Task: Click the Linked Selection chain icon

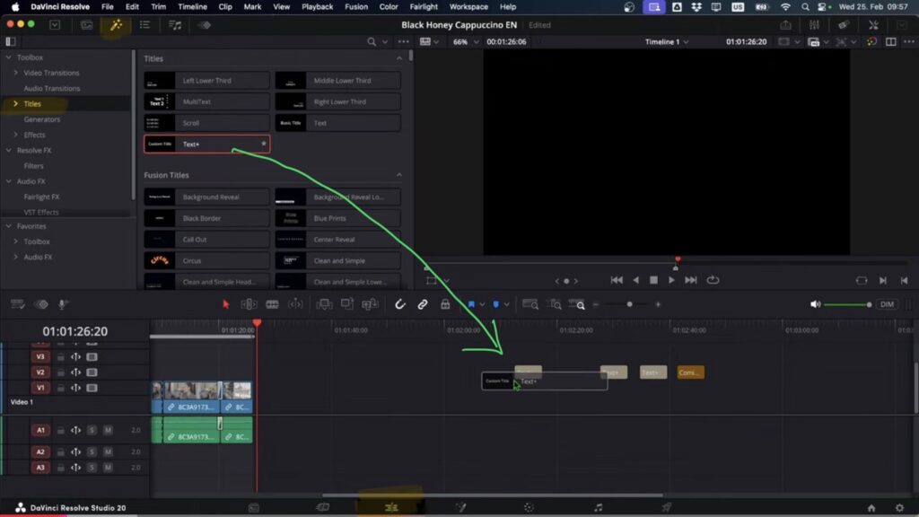Action: [423, 304]
